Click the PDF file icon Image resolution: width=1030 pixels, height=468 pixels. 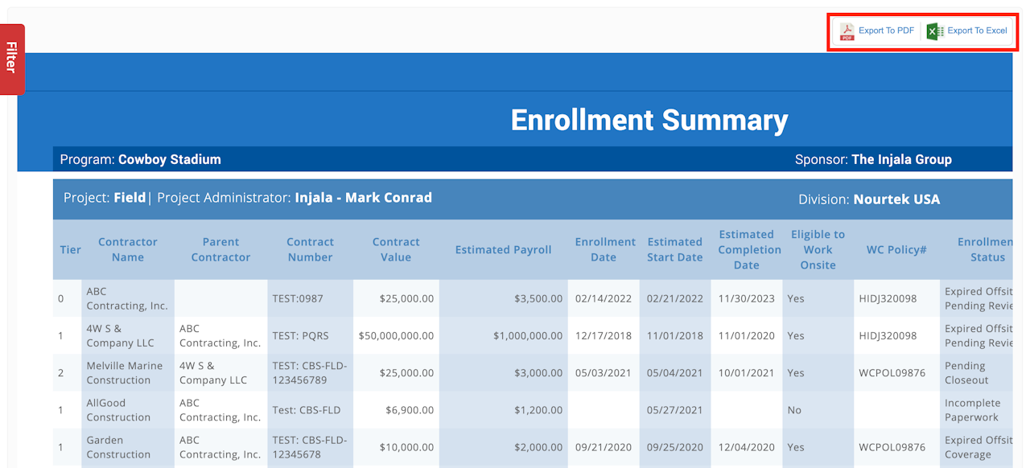(x=847, y=31)
